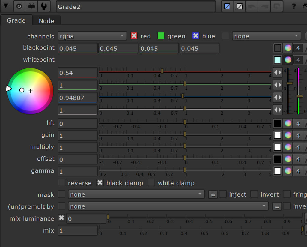Viewport: 307px width, 247px height.
Task: Switch to the Node tab
Action: click(x=46, y=21)
